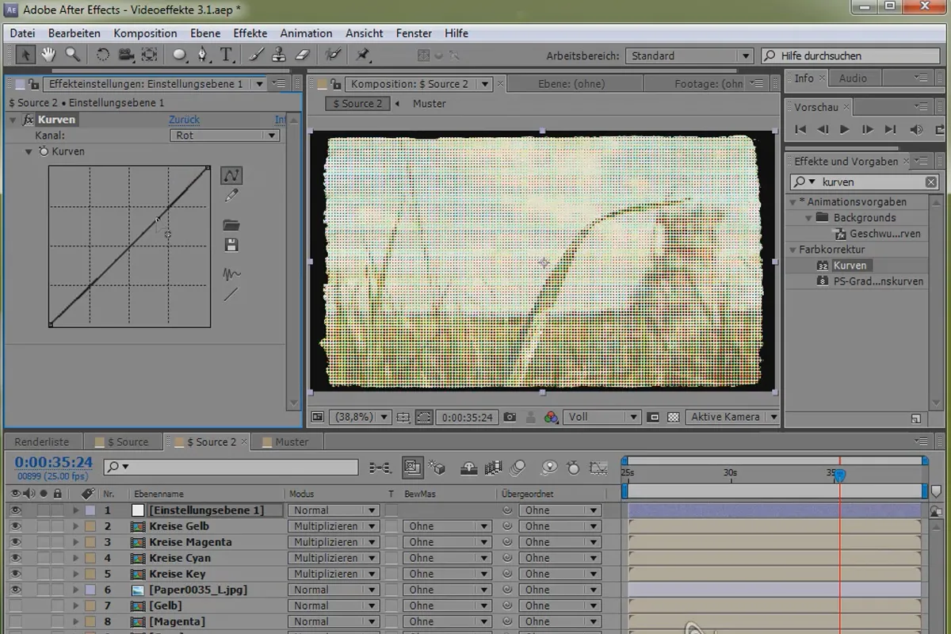
Task: Expand the Kreise Cyan layer properties
Action: coord(76,558)
